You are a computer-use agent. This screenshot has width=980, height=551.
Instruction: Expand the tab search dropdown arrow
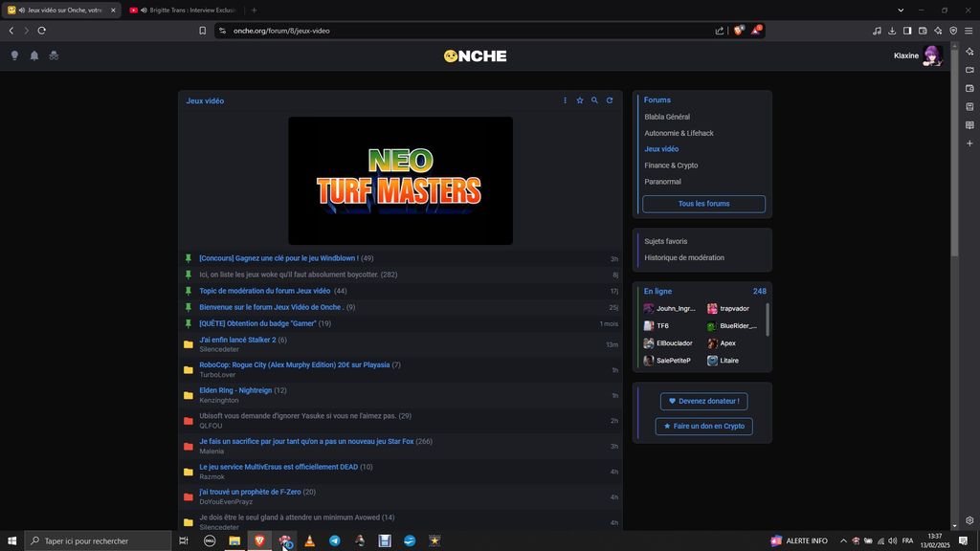tap(901, 10)
